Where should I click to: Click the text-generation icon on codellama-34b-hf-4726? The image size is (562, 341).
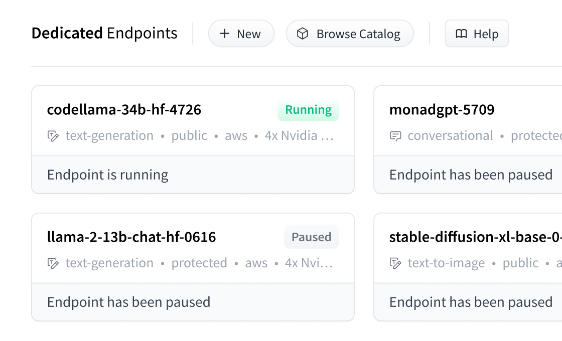pyautogui.click(x=53, y=135)
